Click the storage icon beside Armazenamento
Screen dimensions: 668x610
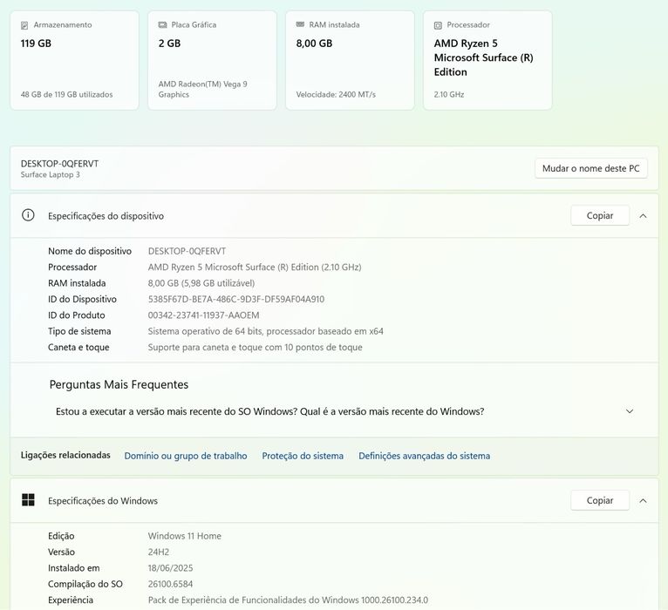(x=25, y=25)
